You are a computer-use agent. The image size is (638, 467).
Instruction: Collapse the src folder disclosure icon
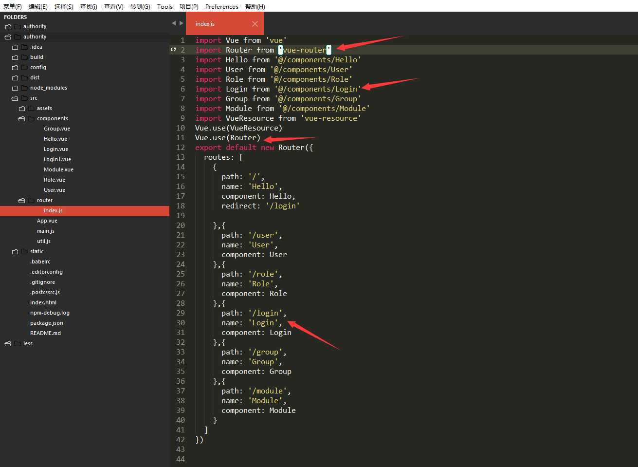coord(15,98)
